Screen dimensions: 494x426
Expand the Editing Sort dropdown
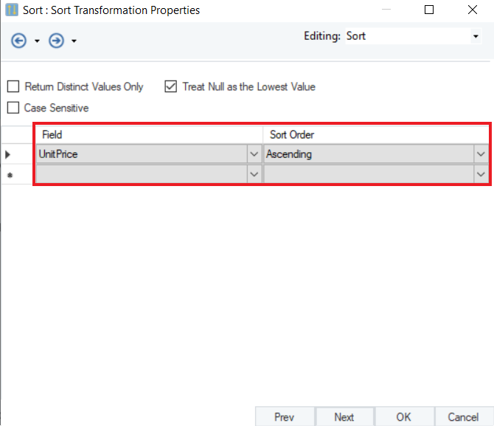pyautogui.click(x=476, y=36)
